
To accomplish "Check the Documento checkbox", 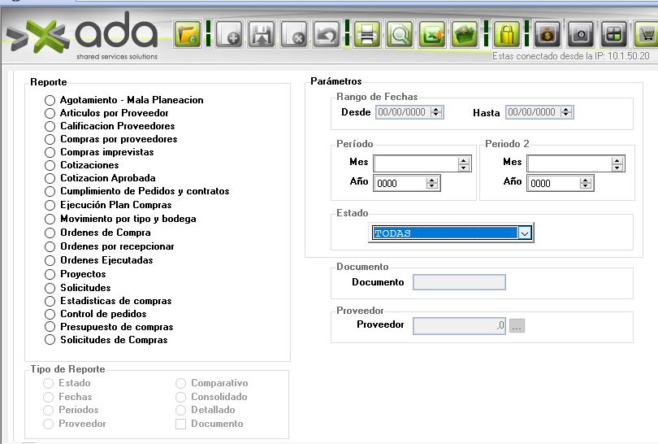I will pyautogui.click(x=181, y=424).
